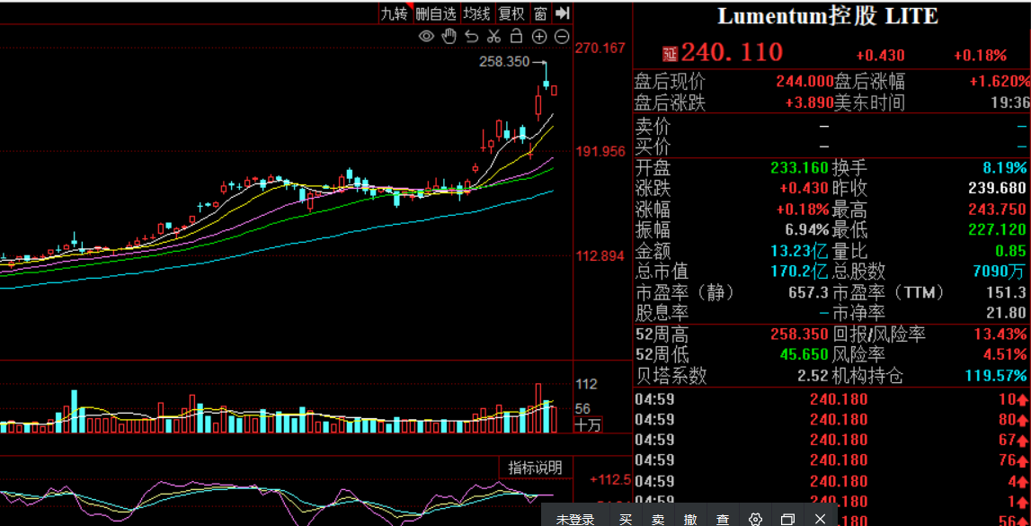1031x526 pixels.
Task: Click the 112.894 price axis label
Action: (x=600, y=256)
